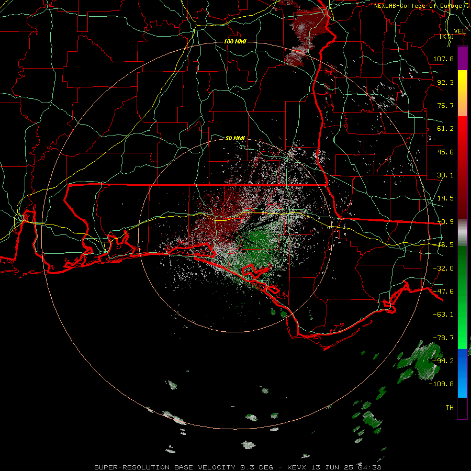Click the 92.3 value on velocity scale
Image resolution: width=471 pixels, height=471 pixels.
[445, 82]
